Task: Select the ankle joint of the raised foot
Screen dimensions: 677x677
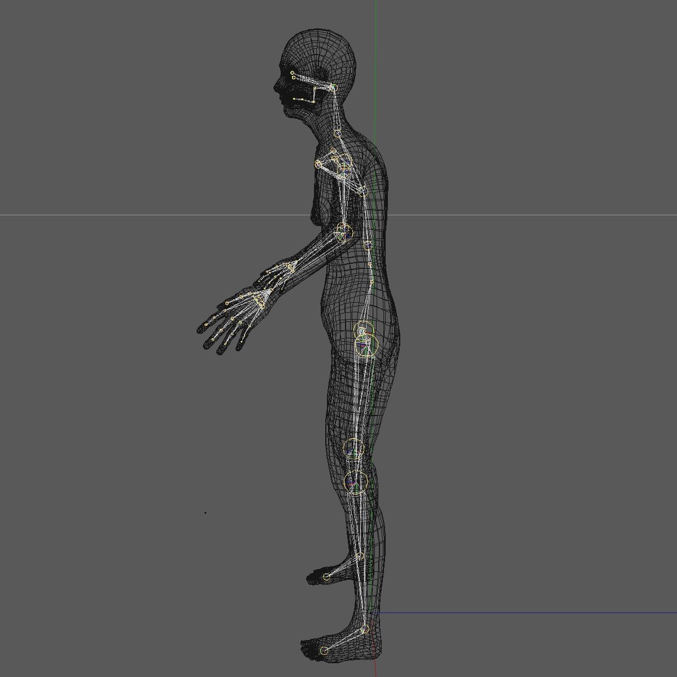Action: click(359, 557)
